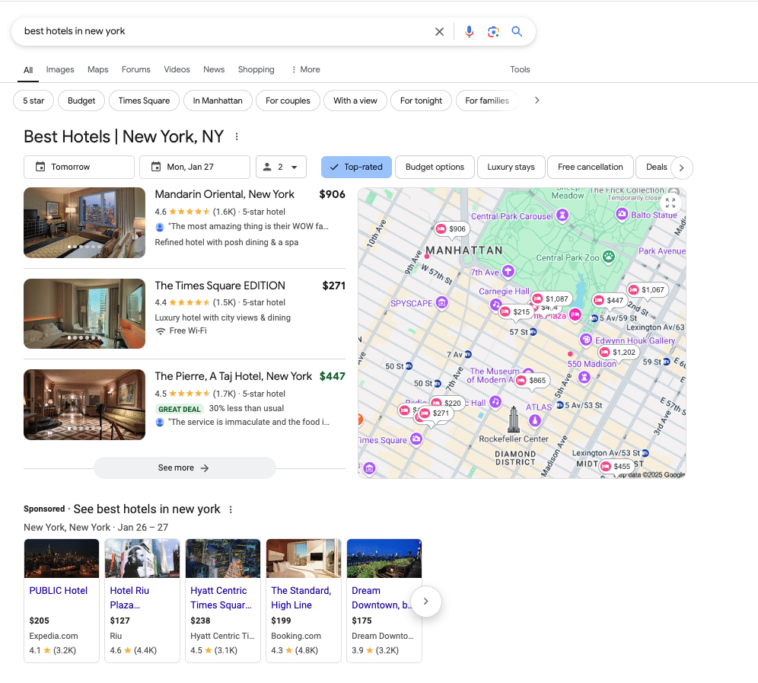
Task: Expand more search categories via the More dropdown
Action: pos(304,69)
